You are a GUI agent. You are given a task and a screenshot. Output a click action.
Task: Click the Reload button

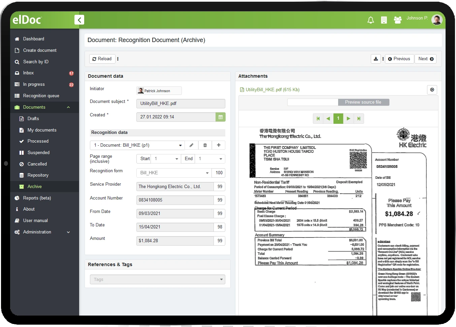(102, 59)
